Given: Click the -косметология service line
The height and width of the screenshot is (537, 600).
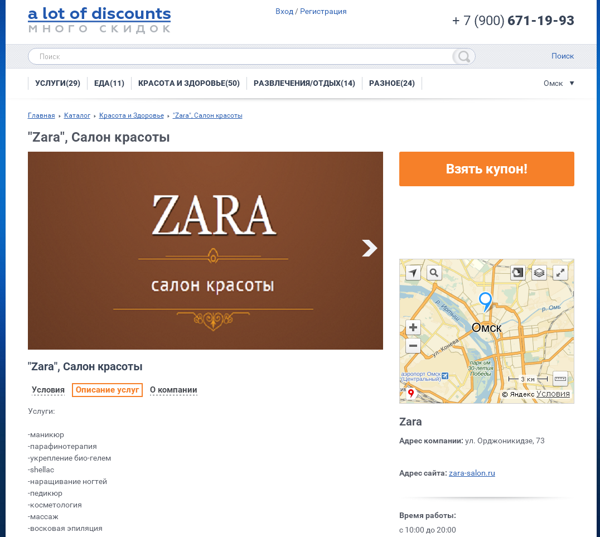Looking at the screenshot, I should click(x=55, y=505).
